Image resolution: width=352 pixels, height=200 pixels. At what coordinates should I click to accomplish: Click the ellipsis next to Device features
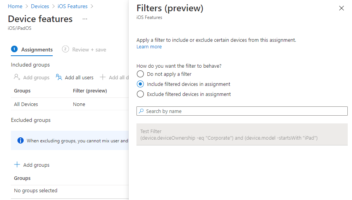[85, 19]
